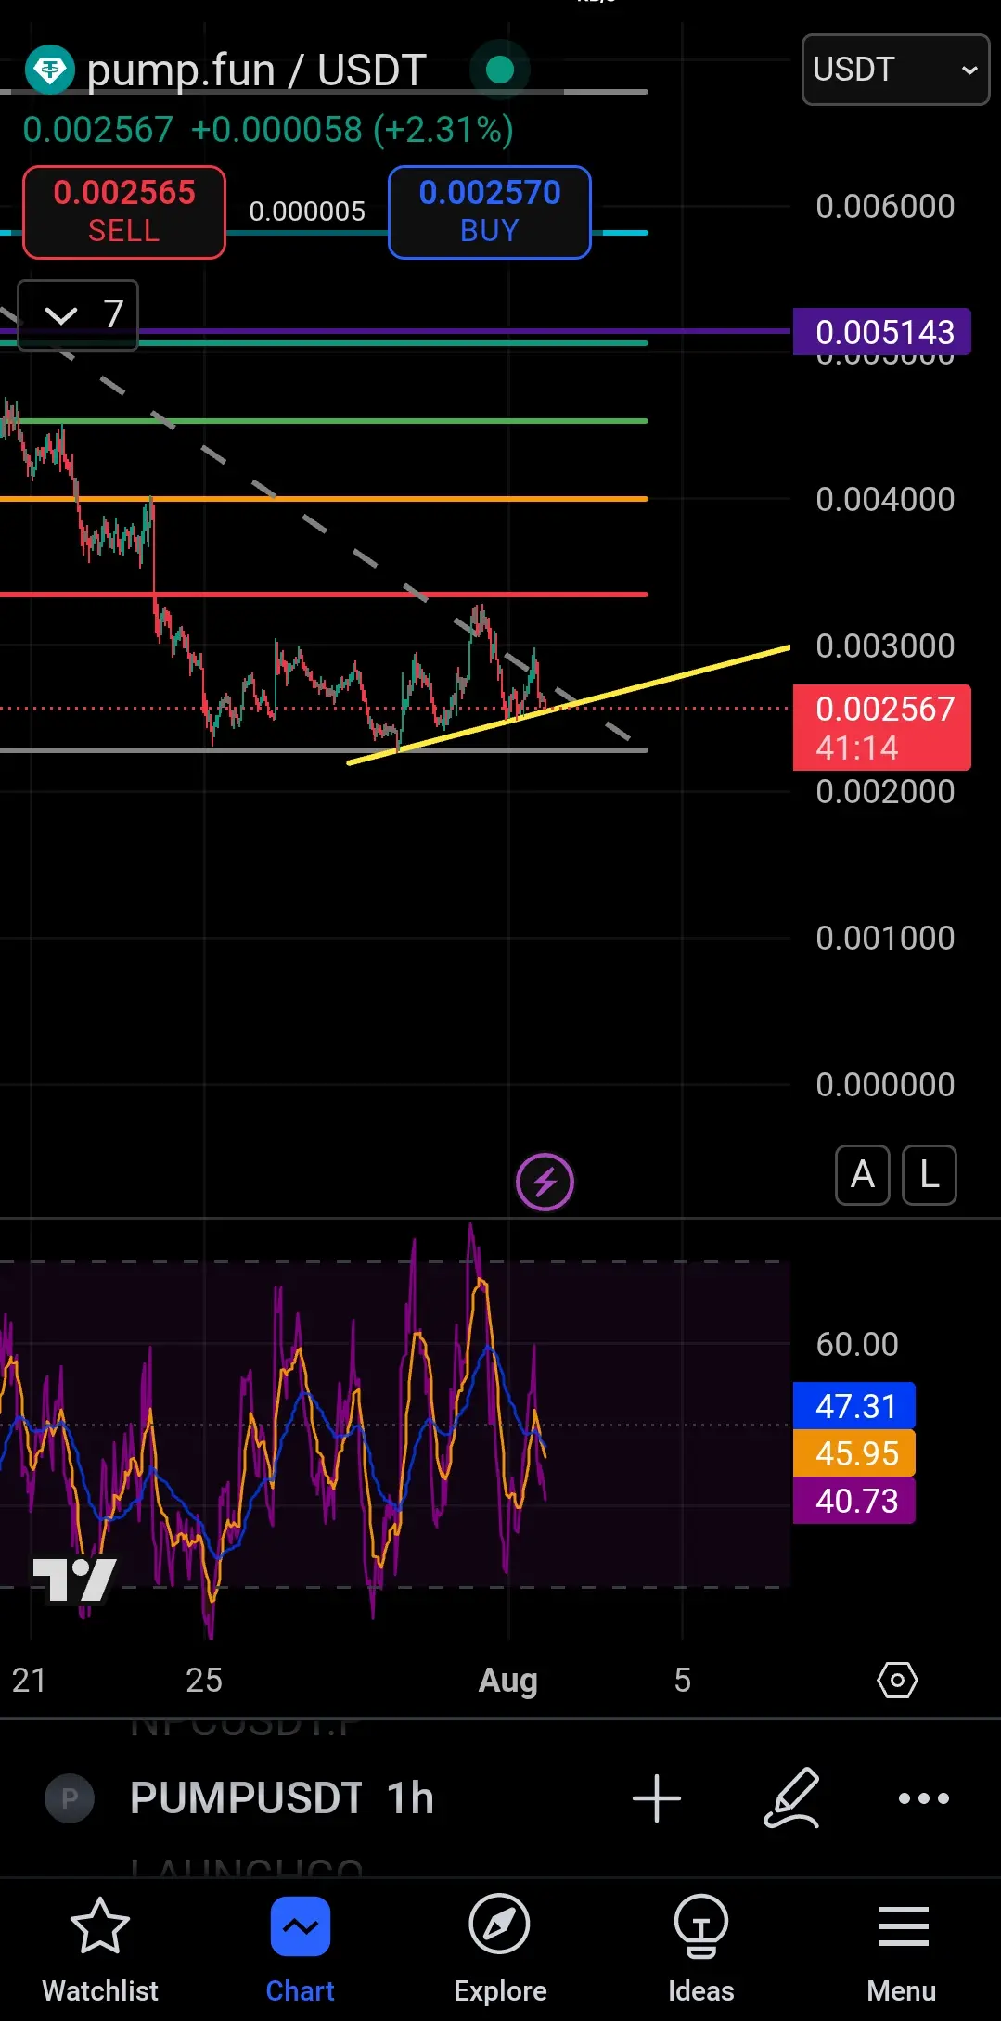Change the 1h timeframe
Viewport: 1001px width, 2021px height.
[x=410, y=1798]
